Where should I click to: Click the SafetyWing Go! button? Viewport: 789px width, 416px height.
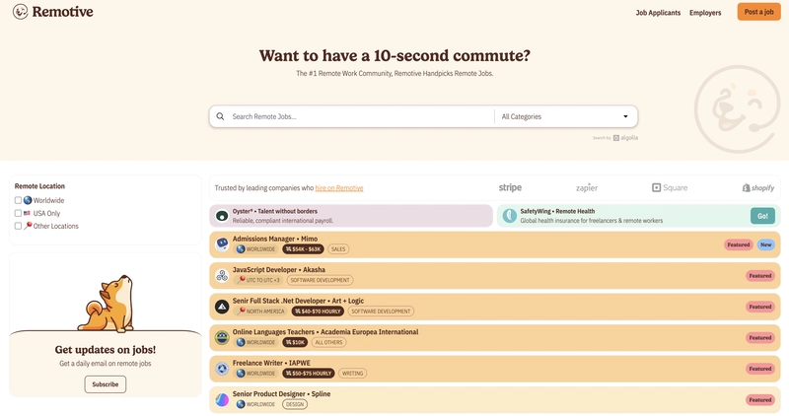762,216
